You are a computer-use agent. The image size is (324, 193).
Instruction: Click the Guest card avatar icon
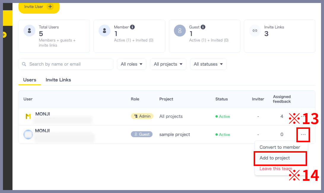pos(180,31)
